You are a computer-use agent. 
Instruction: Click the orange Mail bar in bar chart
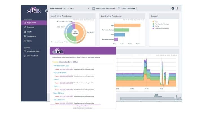127,25
